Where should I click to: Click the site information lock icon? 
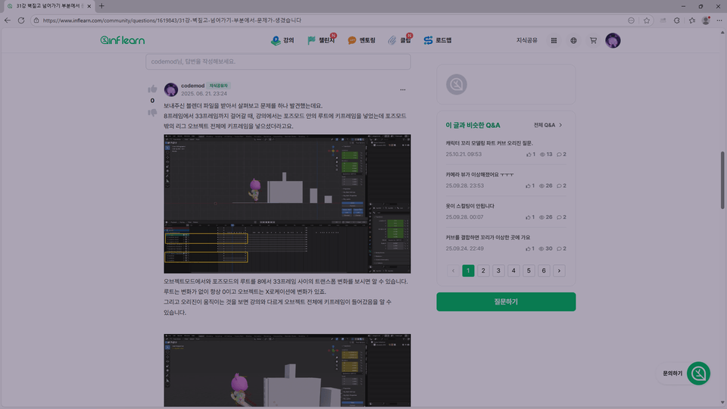pyautogui.click(x=36, y=20)
